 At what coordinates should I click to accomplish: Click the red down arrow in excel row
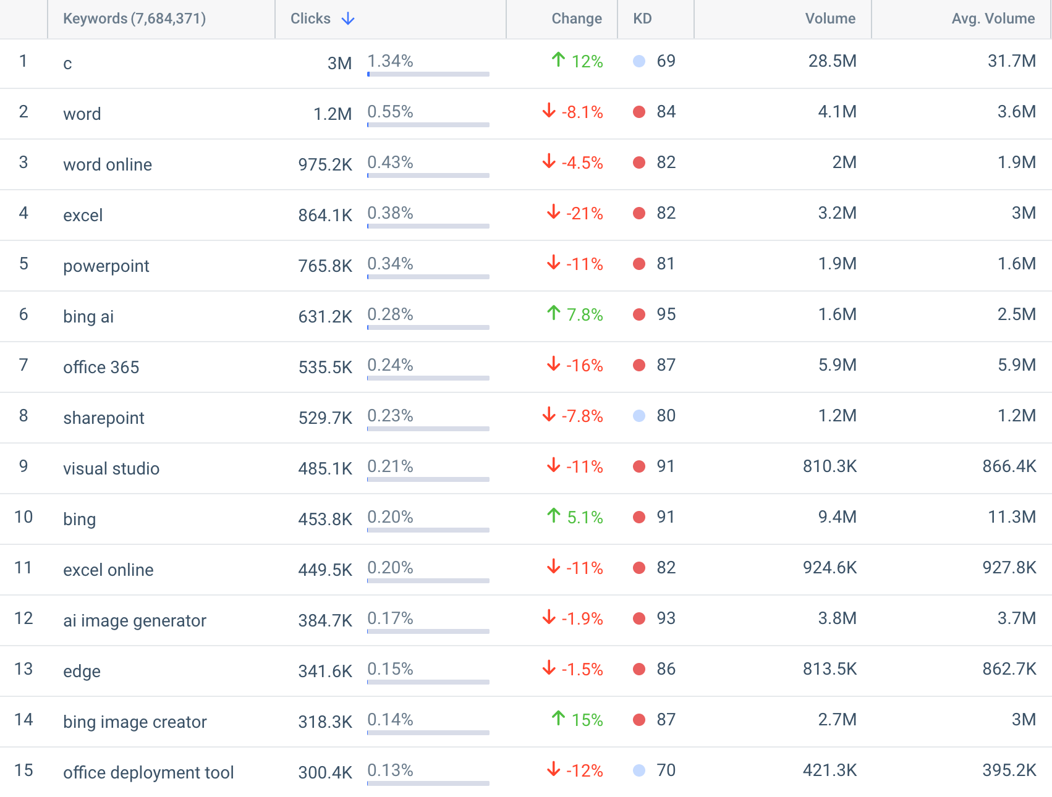click(554, 212)
